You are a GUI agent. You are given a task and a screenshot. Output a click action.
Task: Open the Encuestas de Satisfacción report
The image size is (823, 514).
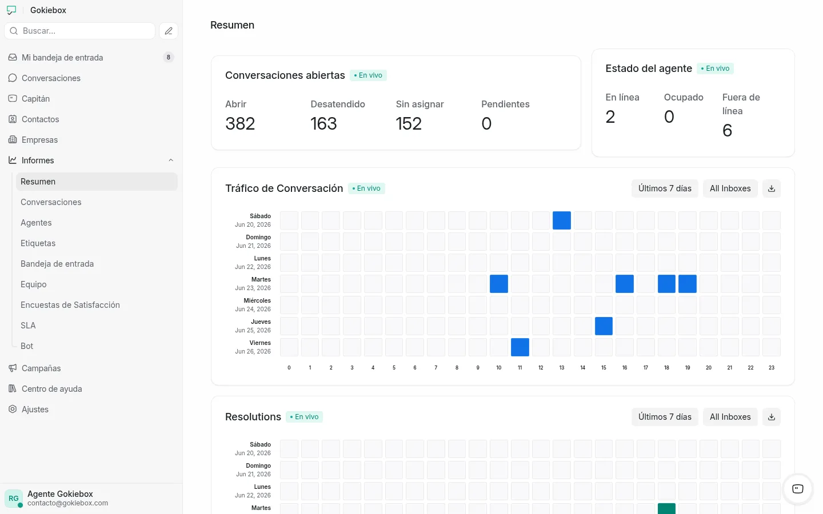pyautogui.click(x=97, y=305)
